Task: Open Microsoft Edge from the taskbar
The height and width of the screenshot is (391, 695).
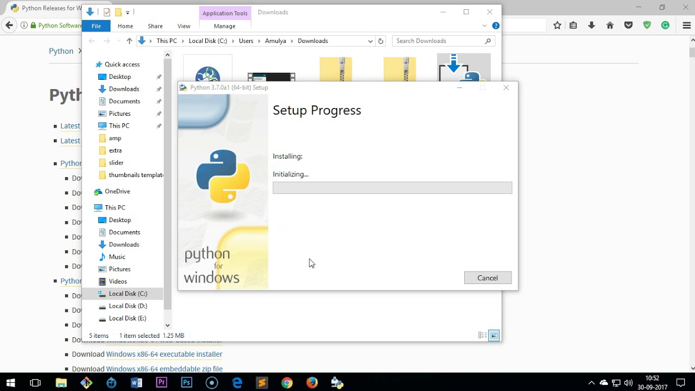Action: pos(237,383)
